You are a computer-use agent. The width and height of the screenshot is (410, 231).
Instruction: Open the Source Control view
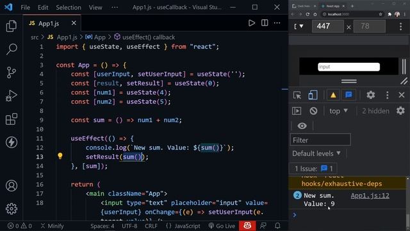coord(12,73)
